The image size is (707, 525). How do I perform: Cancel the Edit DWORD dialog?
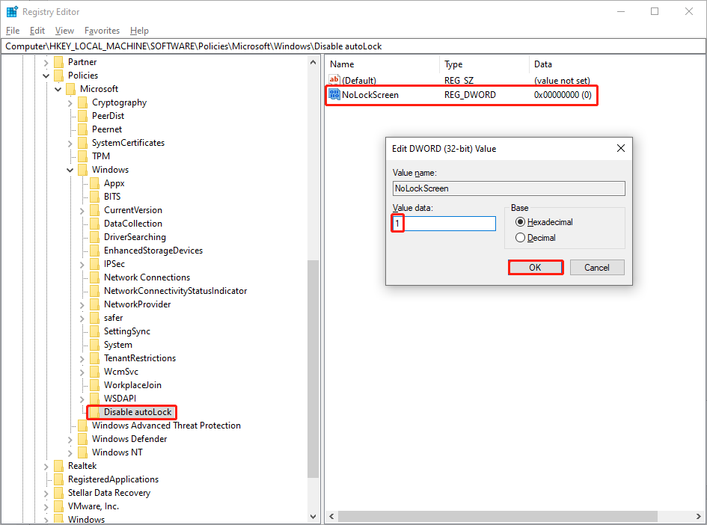click(597, 267)
